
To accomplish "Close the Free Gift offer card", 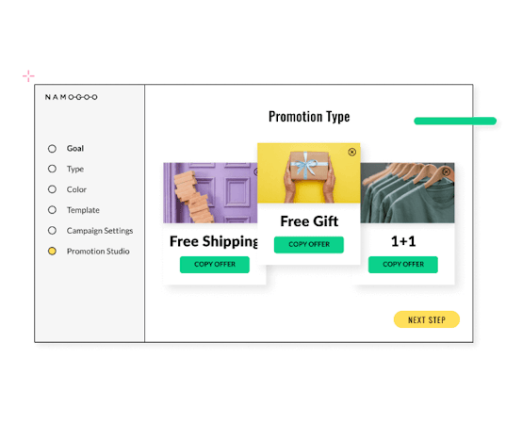I will [x=352, y=152].
